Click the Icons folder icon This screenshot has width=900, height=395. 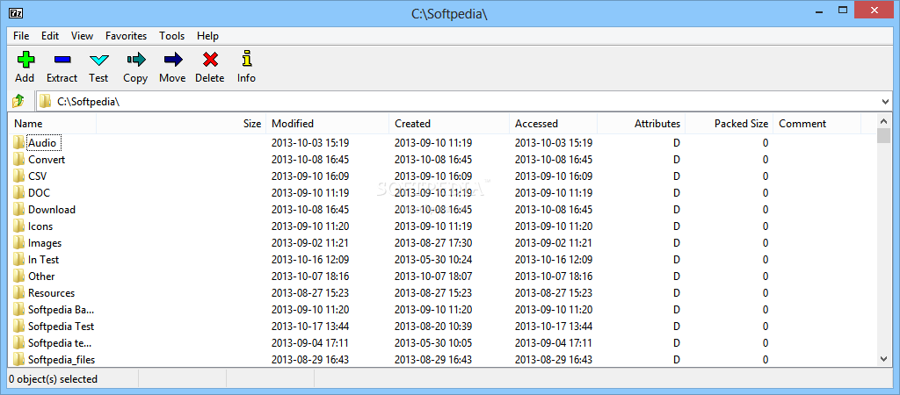click(19, 226)
